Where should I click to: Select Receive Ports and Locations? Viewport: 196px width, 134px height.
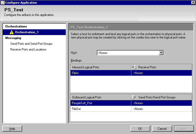click(28, 49)
